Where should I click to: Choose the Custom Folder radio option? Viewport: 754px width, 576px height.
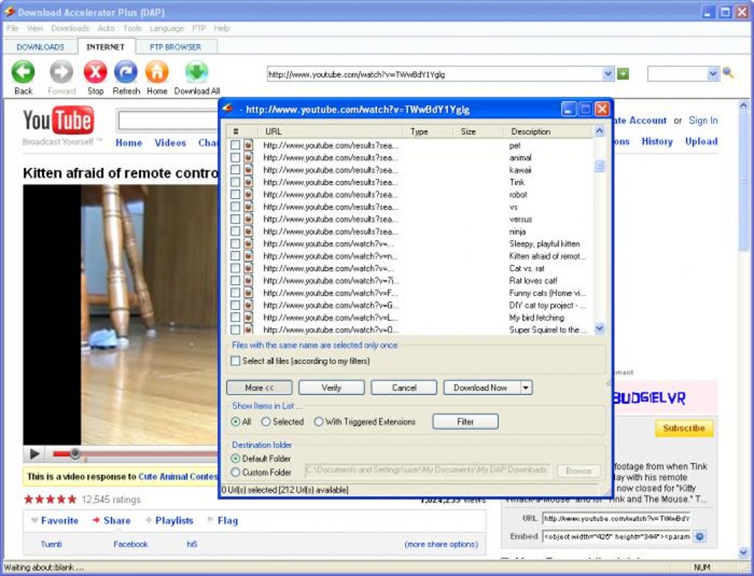point(236,472)
